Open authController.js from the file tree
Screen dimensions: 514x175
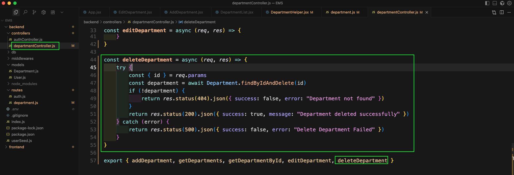[28, 39]
